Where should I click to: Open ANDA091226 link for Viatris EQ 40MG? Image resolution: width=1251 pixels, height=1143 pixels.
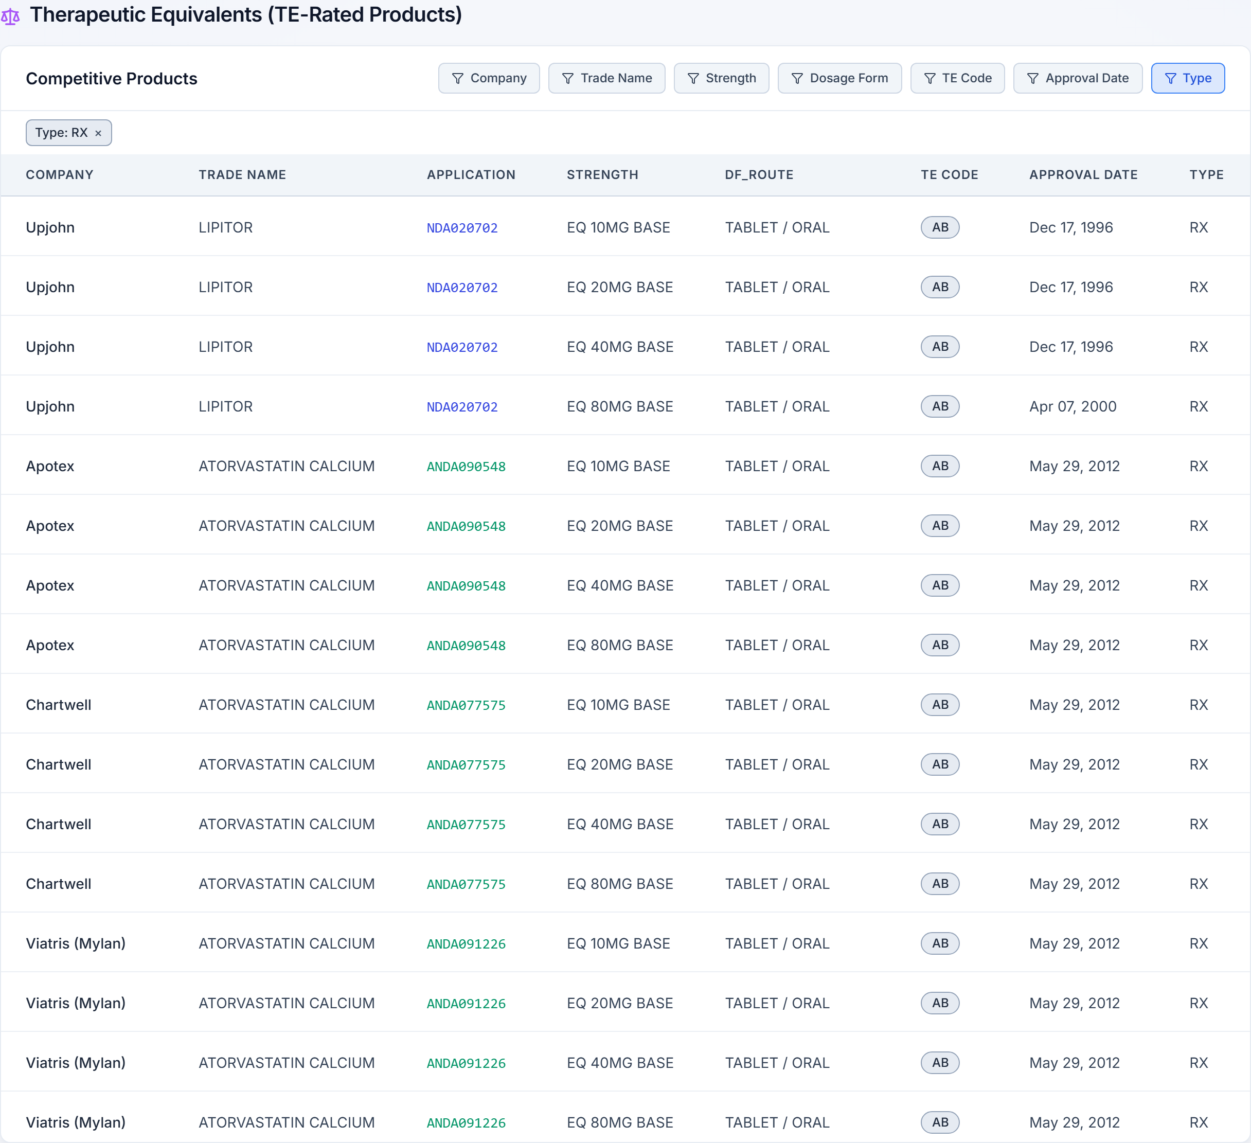coord(466,1063)
